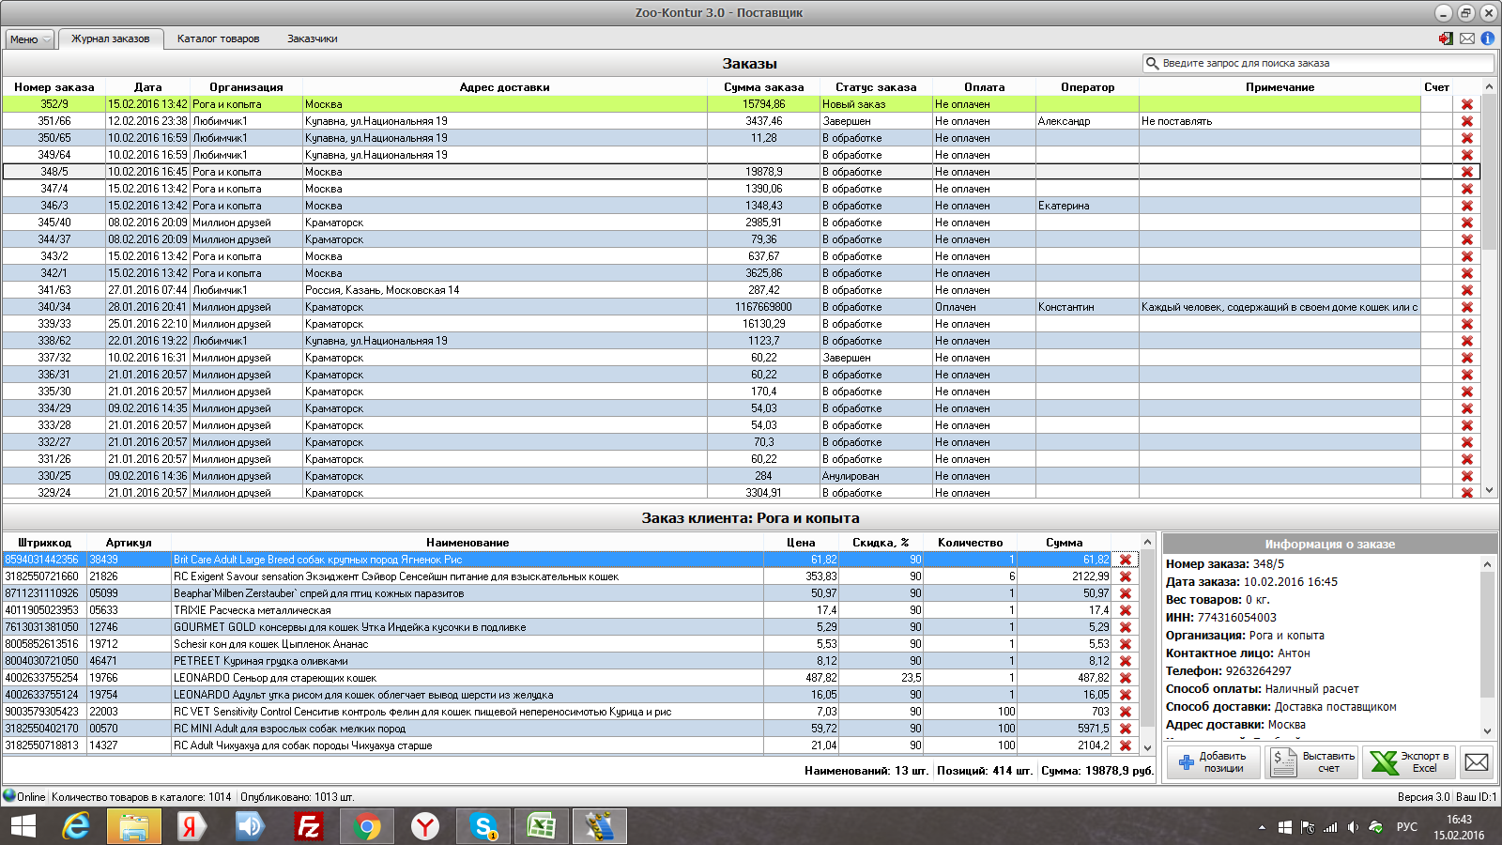This screenshot has height=845, width=1502.
Task: Click Экспорт в Excel button
Action: [x=1409, y=762]
